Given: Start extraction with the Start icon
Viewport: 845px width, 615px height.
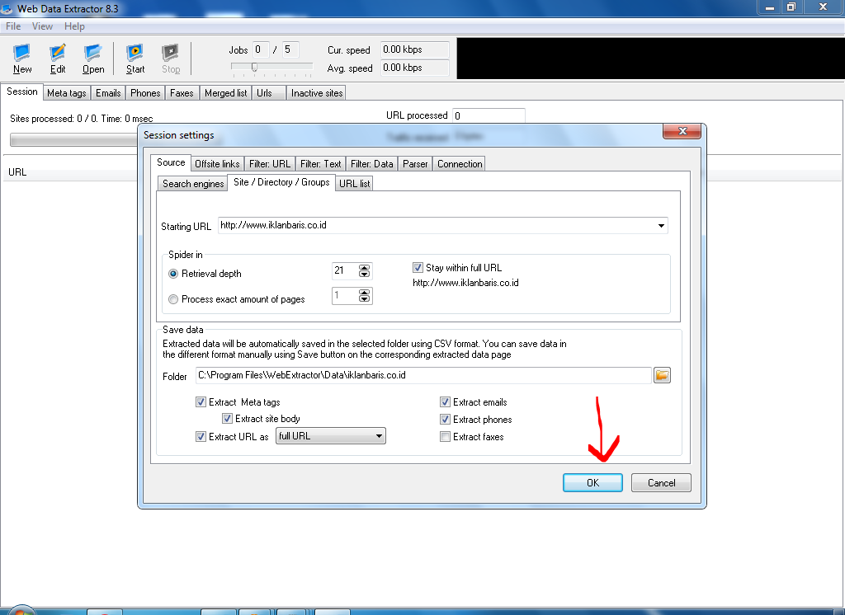Looking at the screenshot, I should click(135, 59).
